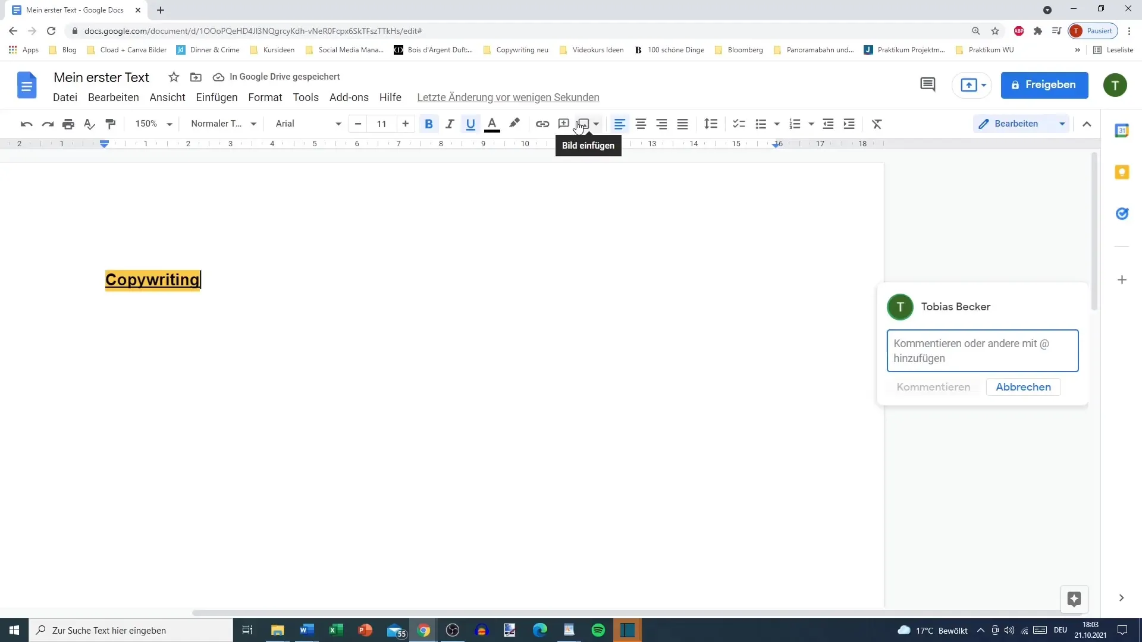Set left text alignment
Viewport: 1142px width, 642px height.
click(x=619, y=124)
